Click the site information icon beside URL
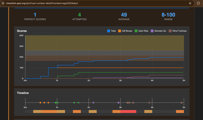This screenshot has width=203, height=120. click(3, 3)
